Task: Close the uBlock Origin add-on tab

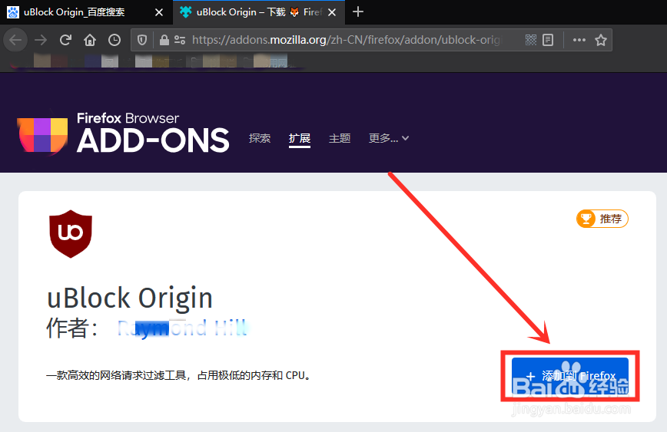Action: click(x=332, y=12)
